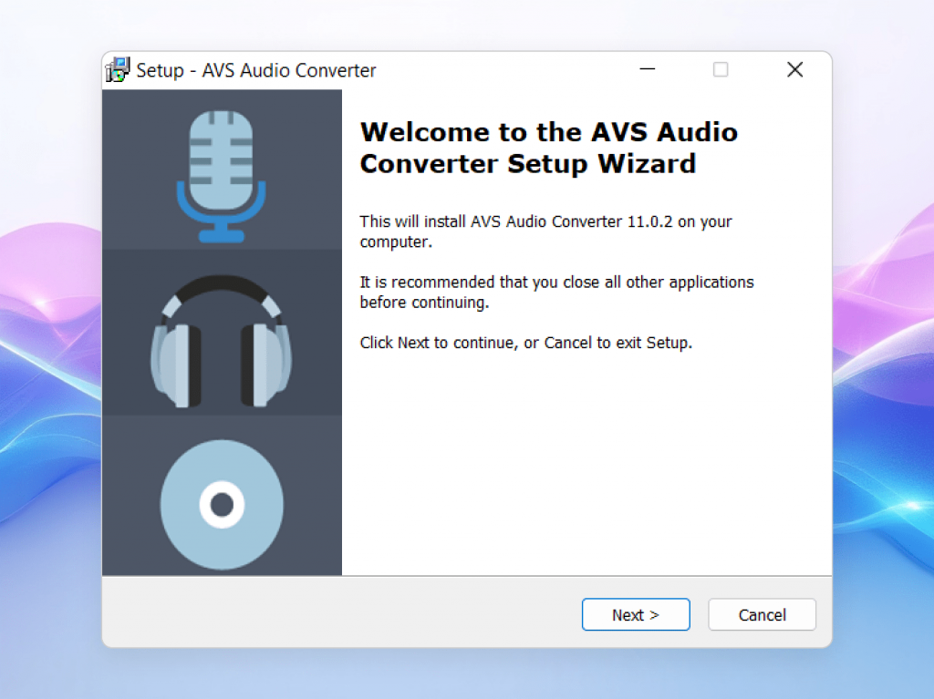Click the setup installer icon in title bar
This screenshot has width=934, height=699.
click(118, 69)
